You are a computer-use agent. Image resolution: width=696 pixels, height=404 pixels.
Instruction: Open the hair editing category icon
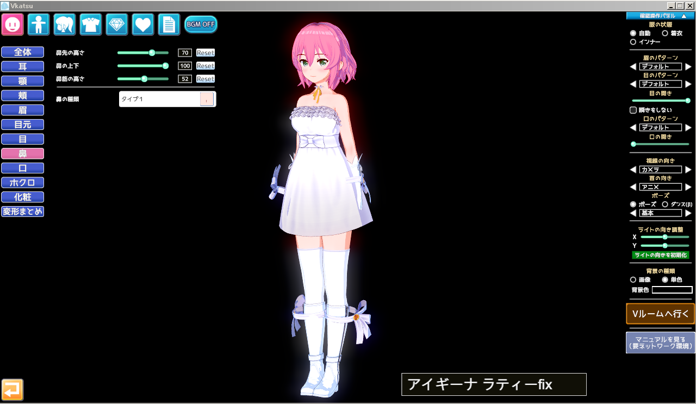click(x=65, y=24)
